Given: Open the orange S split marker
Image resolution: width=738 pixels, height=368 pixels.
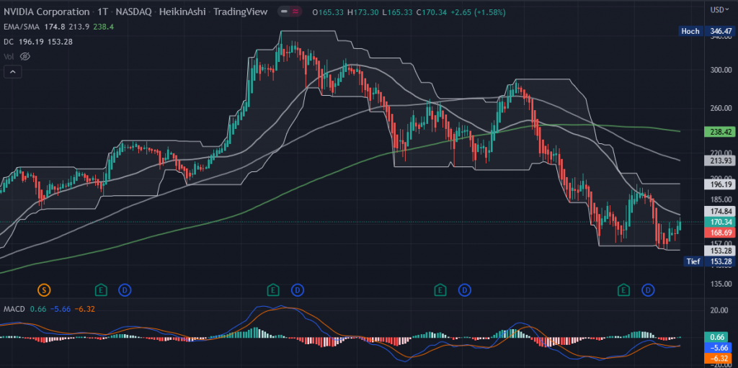Looking at the screenshot, I should coord(44,290).
